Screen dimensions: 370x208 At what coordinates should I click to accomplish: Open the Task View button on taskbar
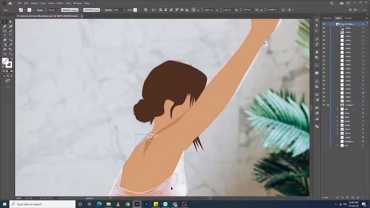pyautogui.click(x=90, y=204)
